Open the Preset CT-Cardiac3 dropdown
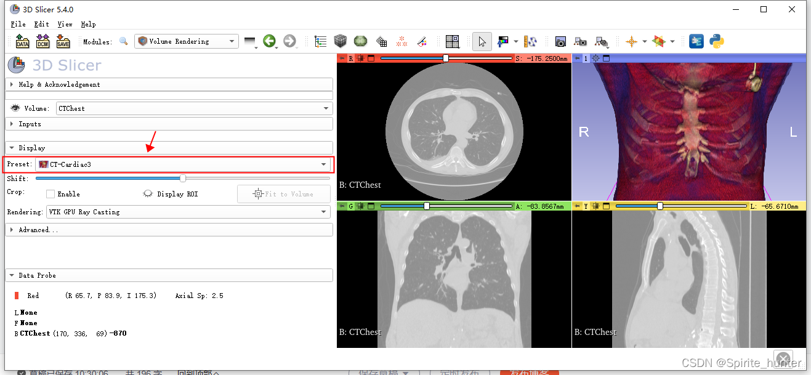The image size is (811, 375). (184, 164)
